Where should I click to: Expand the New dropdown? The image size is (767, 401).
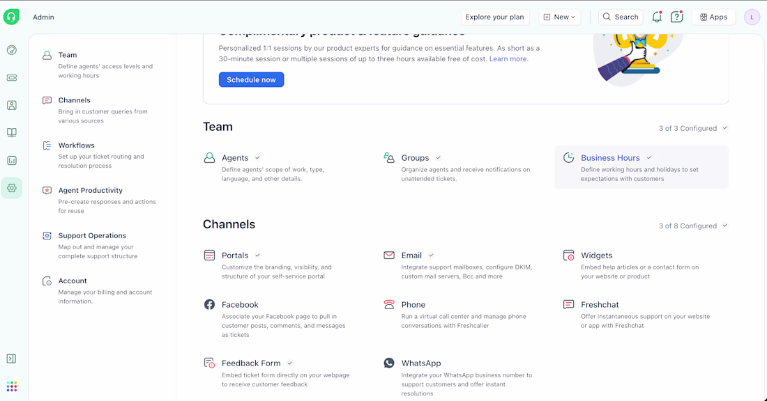[x=560, y=17]
